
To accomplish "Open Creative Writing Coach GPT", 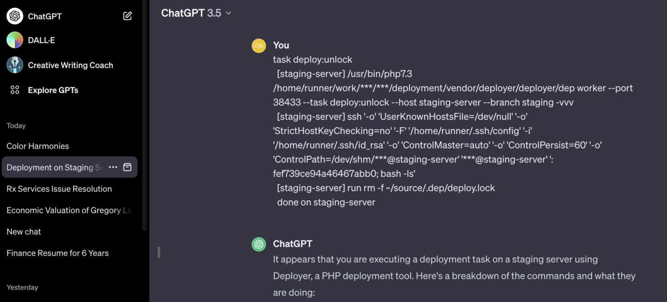I will point(70,65).
